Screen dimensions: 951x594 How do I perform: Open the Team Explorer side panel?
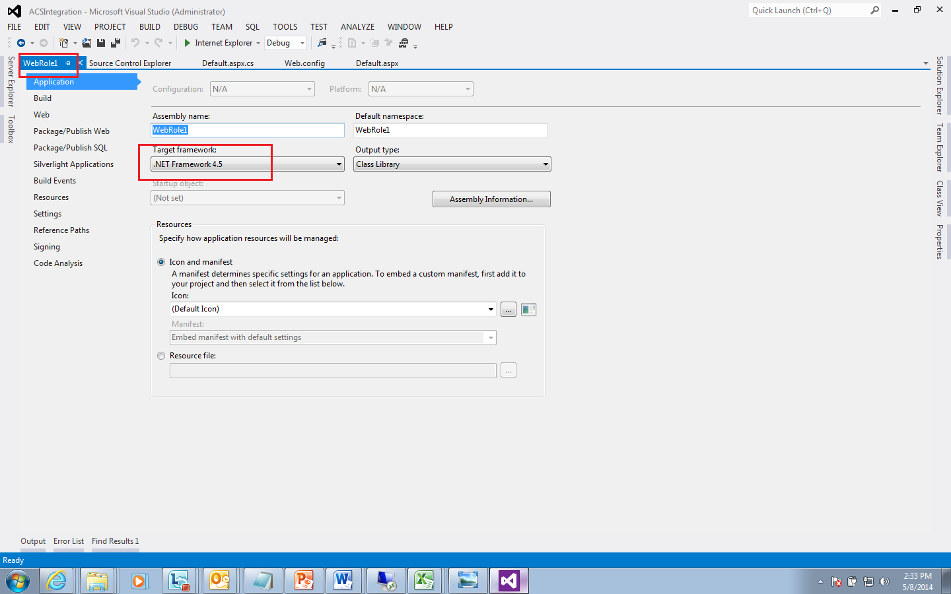click(940, 148)
